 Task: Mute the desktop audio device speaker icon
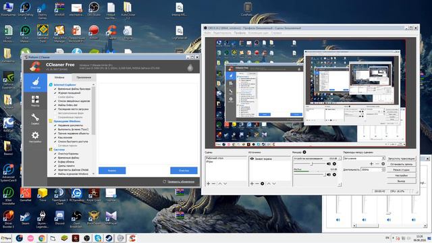329,164
